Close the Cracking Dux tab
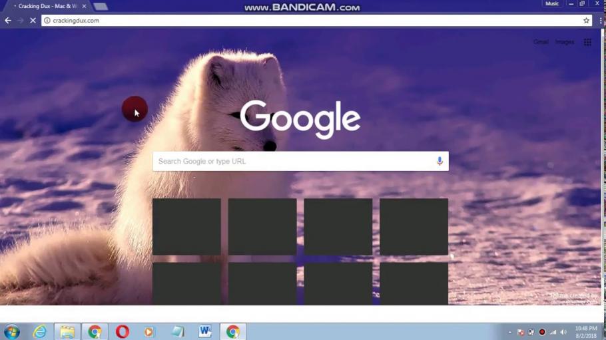 (85, 6)
